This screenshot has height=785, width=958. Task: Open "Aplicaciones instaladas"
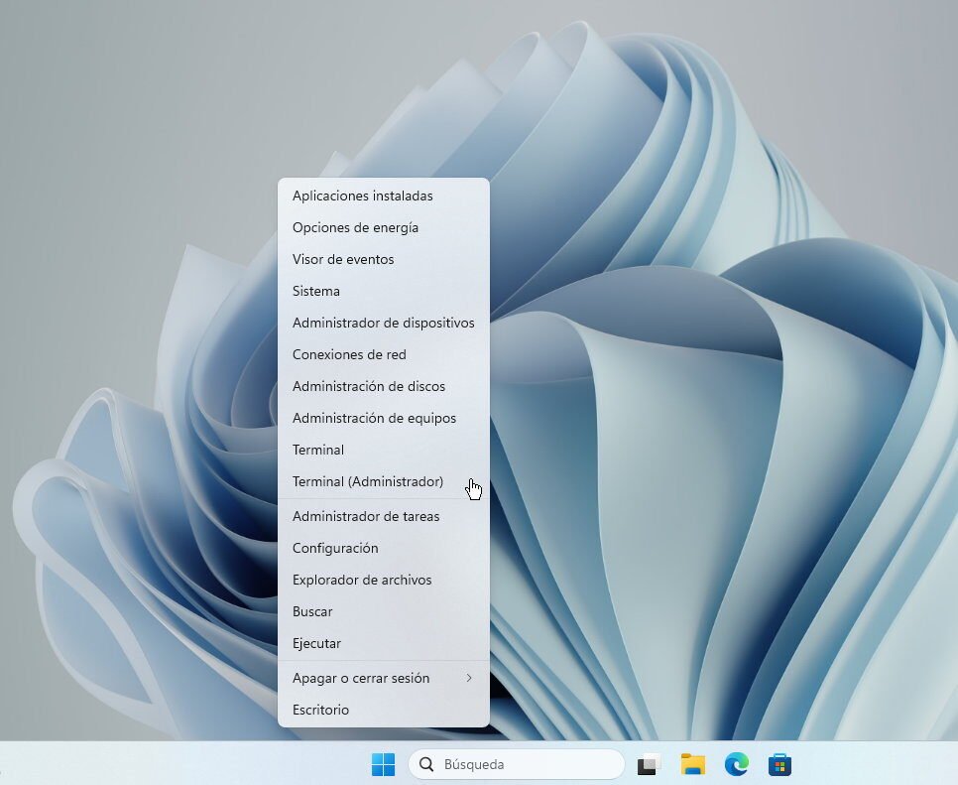362,196
